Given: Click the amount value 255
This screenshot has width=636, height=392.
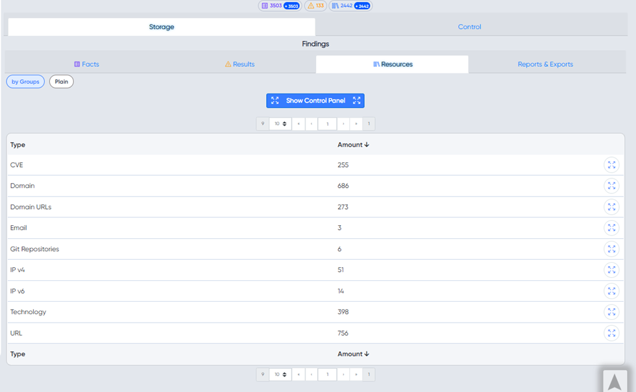Looking at the screenshot, I should (343, 165).
